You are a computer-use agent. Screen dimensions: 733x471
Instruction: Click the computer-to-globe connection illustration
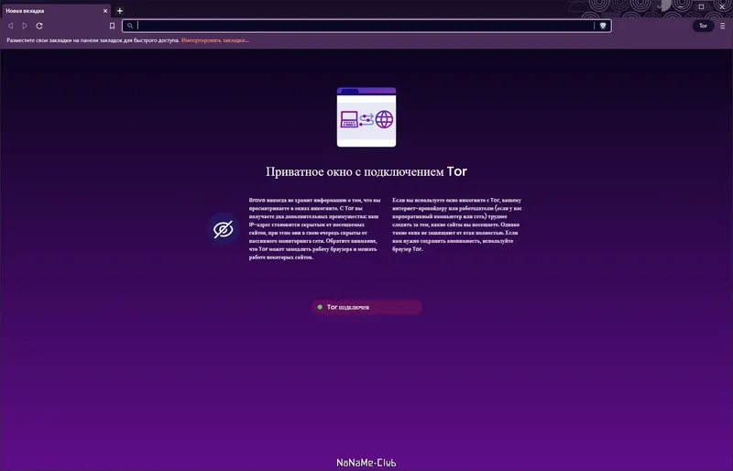pyautogui.click(x=366, y=117)
